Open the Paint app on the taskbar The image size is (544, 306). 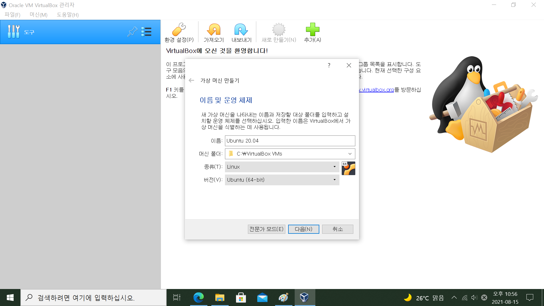[x=283, y=297]
